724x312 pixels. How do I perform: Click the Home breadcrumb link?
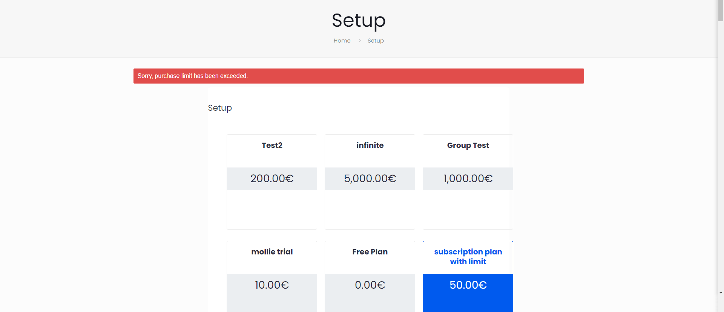tap(342, 41)
